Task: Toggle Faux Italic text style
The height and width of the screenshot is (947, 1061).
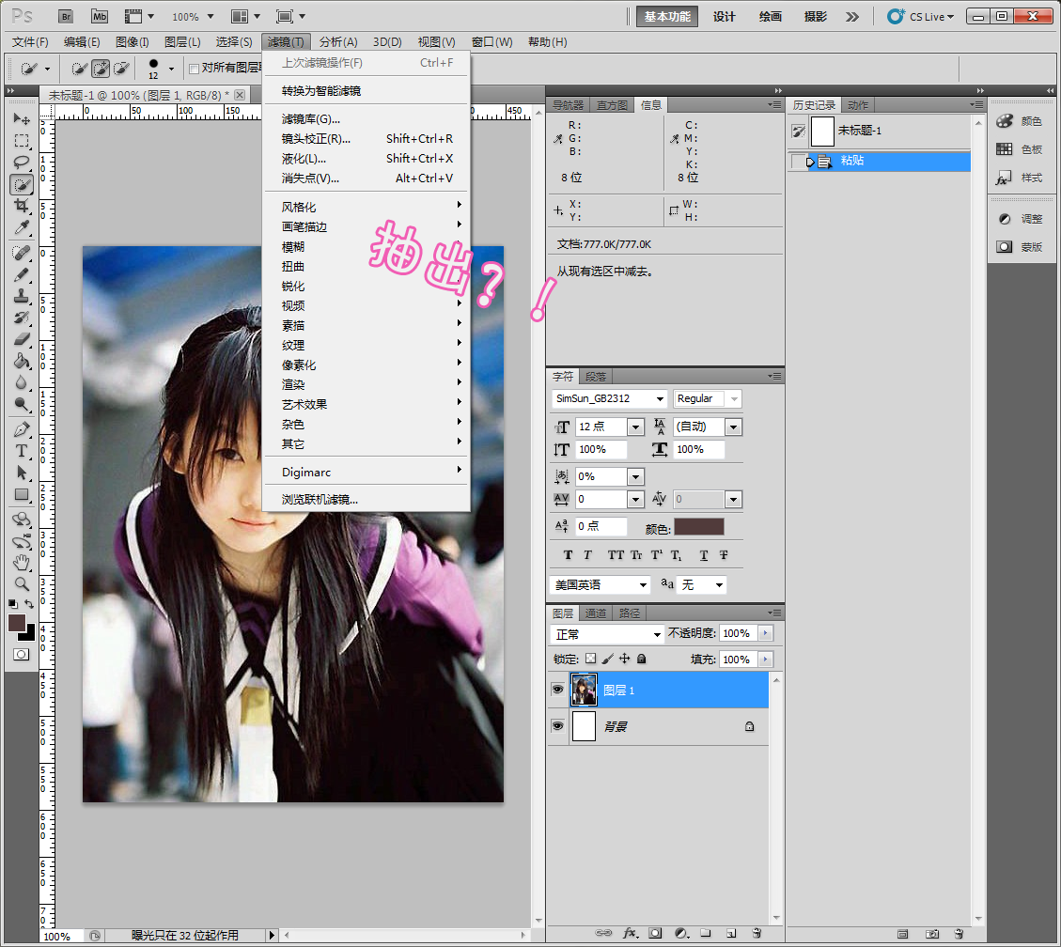Action: pyautogui.click(x=587, y=555)
